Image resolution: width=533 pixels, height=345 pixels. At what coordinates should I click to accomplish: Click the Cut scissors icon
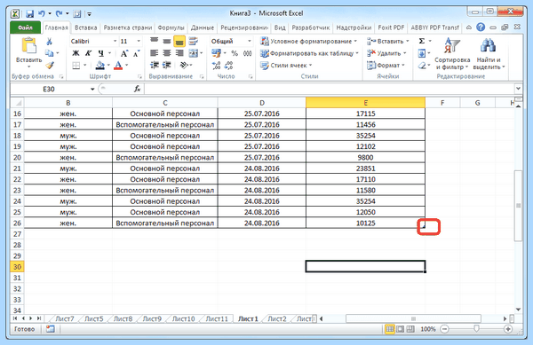coord(50,42)
